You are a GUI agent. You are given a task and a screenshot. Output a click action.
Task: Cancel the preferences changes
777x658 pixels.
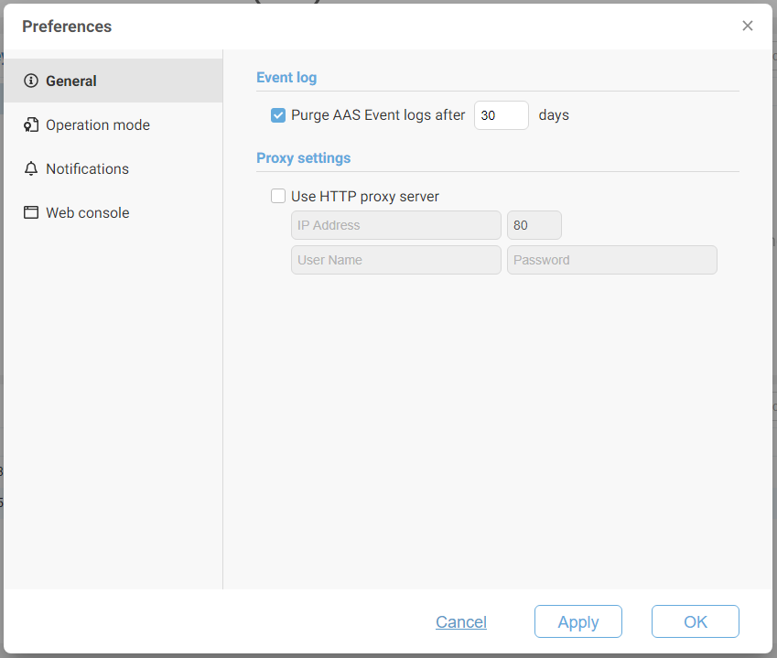[x=461, y=621]
